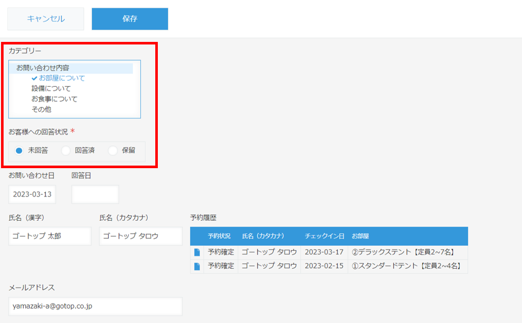This screenshot has width=522, height=323.
Task: Select the その他 category
Action: tap(41, 109)
